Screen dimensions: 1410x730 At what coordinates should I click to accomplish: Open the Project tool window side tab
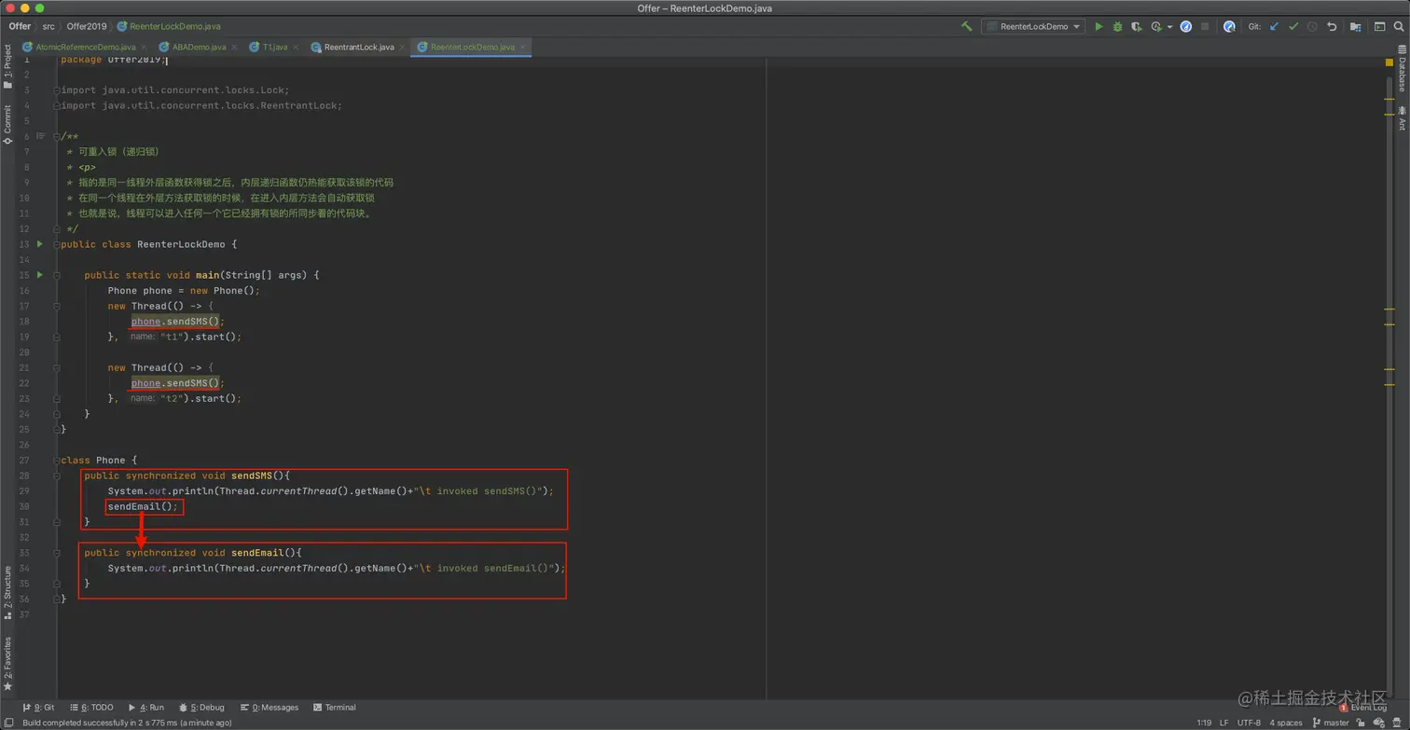[7, 68]
